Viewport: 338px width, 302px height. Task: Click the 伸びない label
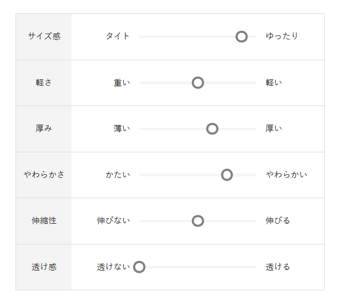point(113,221)
